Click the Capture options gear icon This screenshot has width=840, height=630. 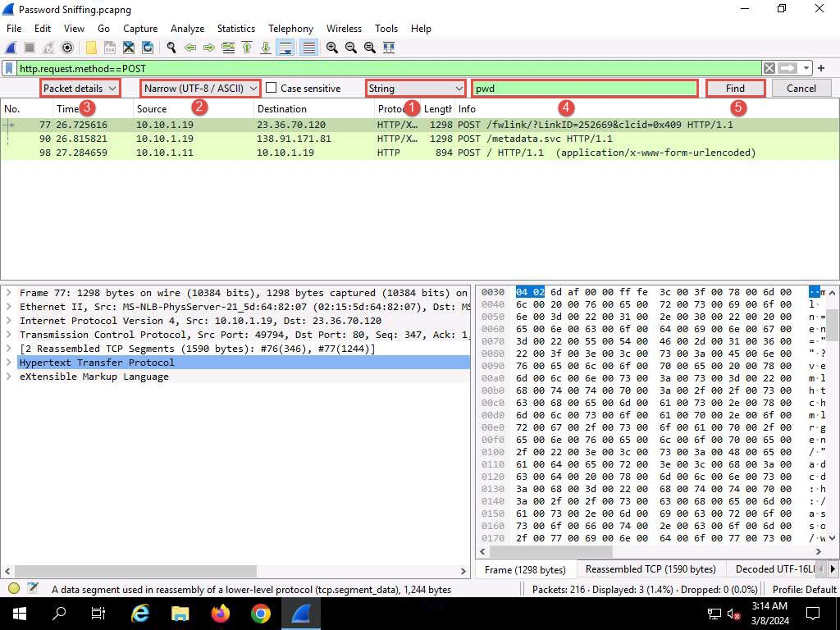pyautogui.click(x=67, y=48)
